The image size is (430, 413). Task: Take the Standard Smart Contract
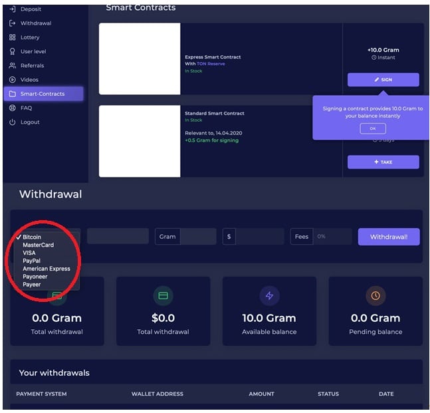(x=383, y=162)
